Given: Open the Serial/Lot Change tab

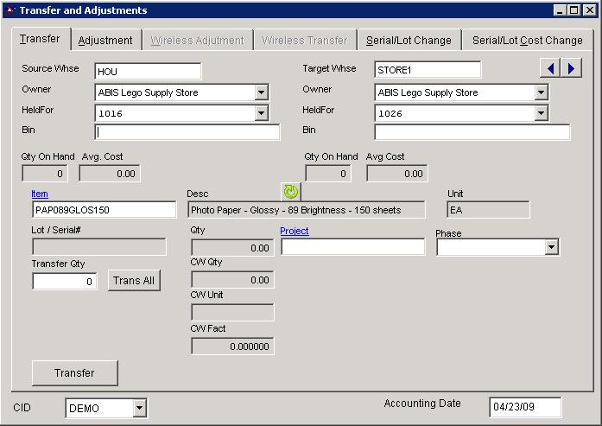Looking at the screenshot, I should [409, 40].
